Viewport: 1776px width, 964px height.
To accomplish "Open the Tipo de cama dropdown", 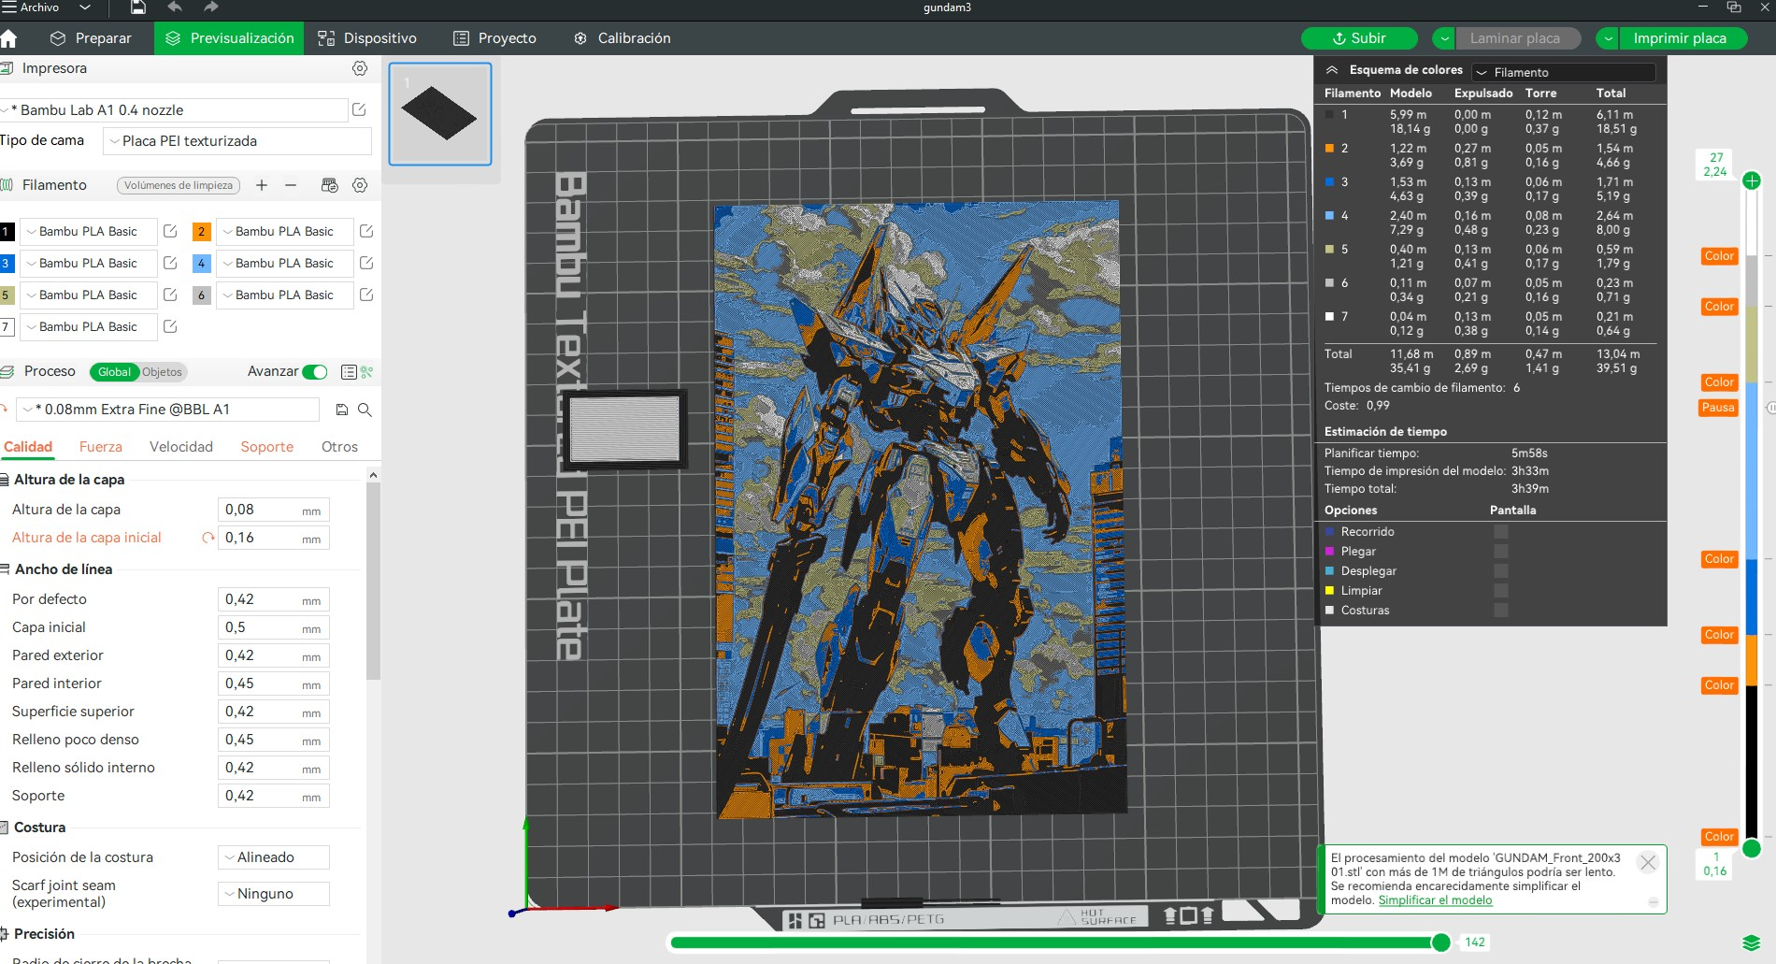I will [x=237, y=141].
